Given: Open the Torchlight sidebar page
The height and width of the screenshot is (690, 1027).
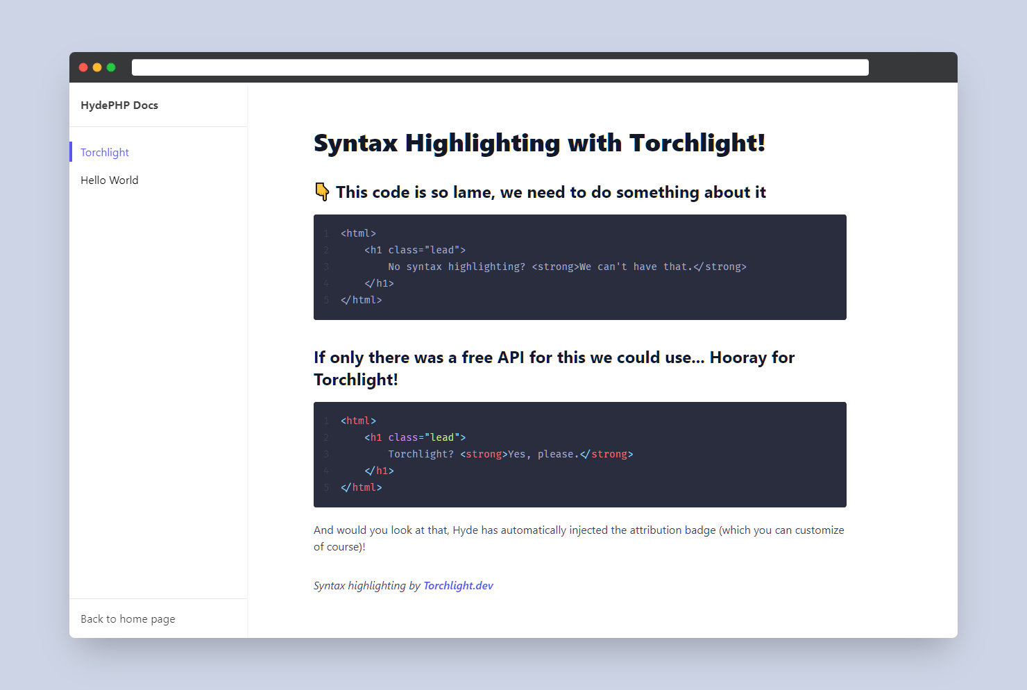Looking at the screenshot, I should tap(105, 152).
